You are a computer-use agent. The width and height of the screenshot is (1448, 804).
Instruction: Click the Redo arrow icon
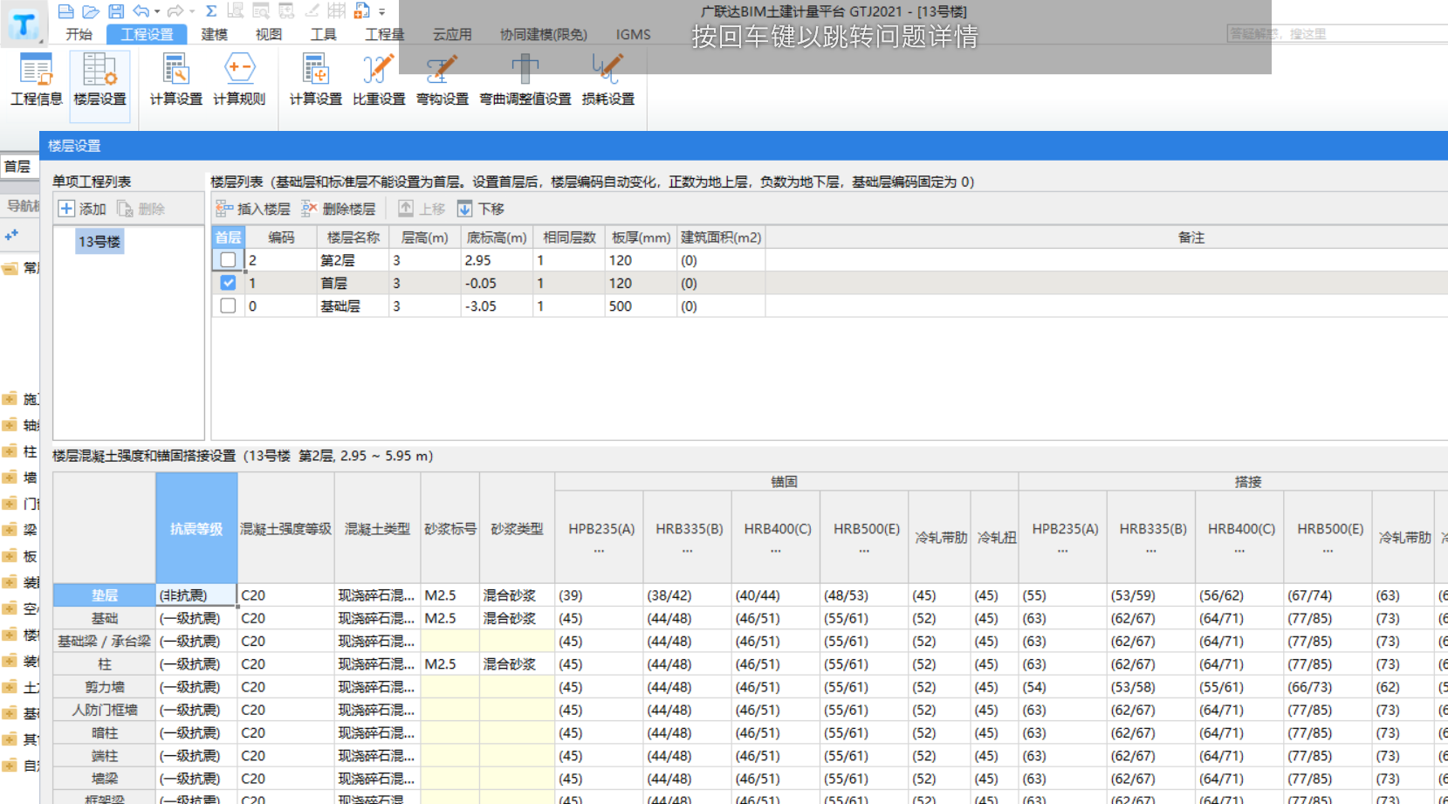tap(175, 11)
